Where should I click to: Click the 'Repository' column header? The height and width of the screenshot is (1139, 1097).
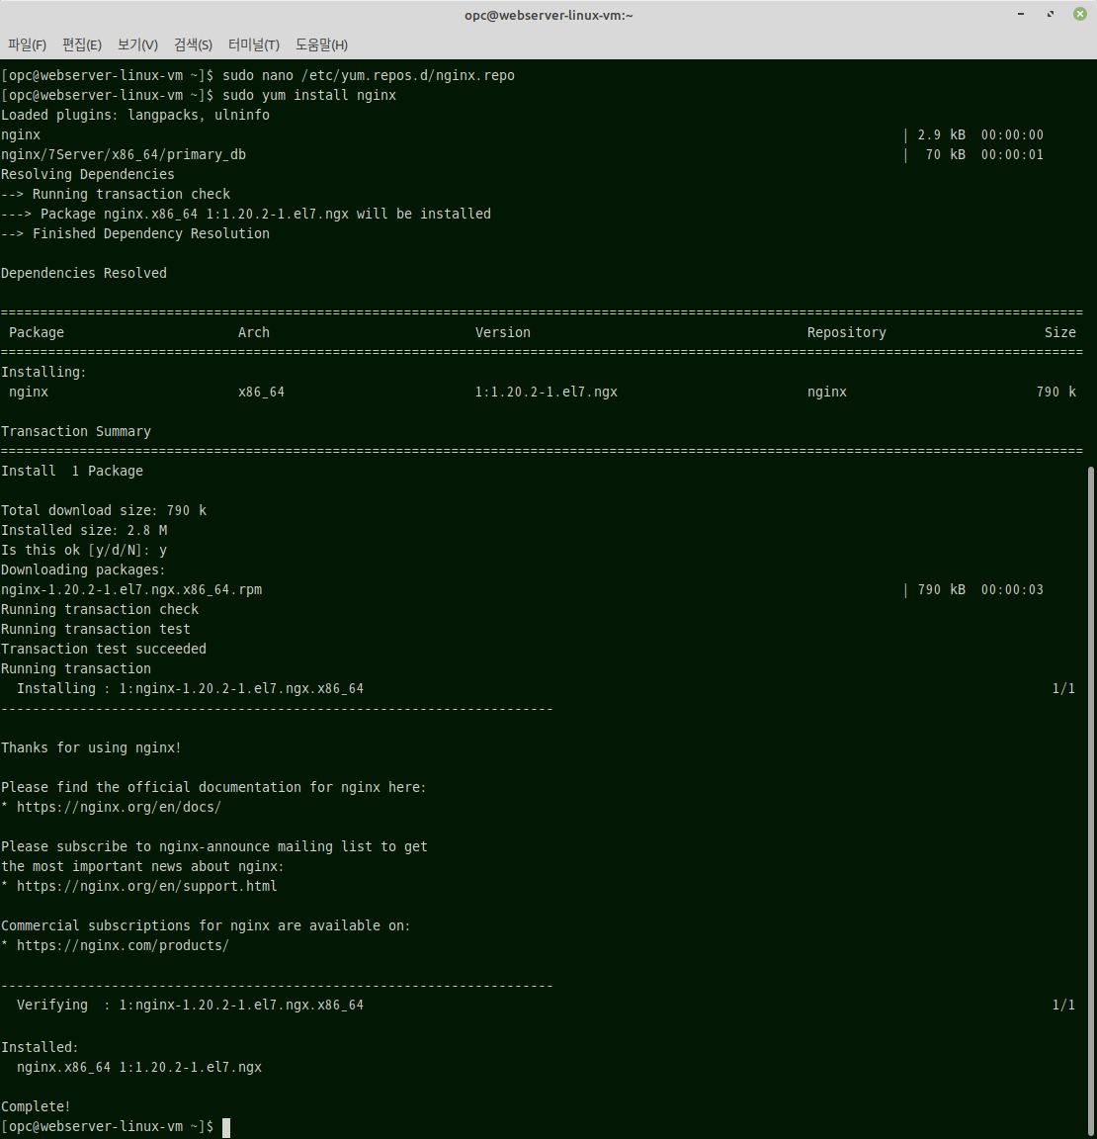tap(847, 332)
